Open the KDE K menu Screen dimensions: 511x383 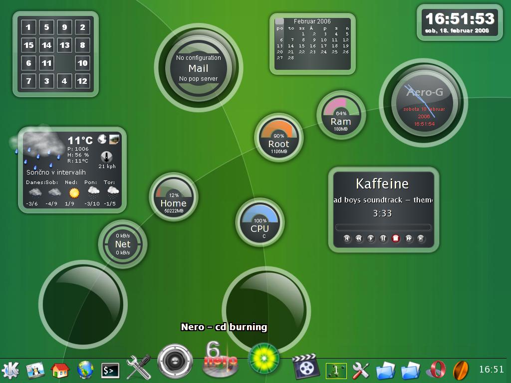click(x=10, y=370)
